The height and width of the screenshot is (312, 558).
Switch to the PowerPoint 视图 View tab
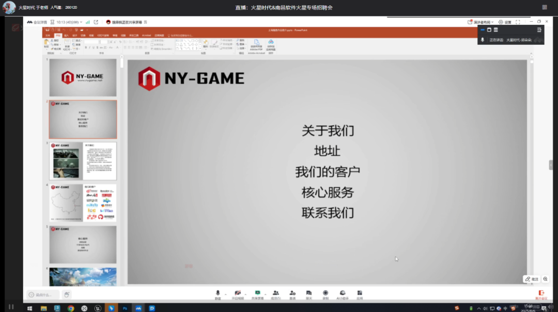click(123, 36)
